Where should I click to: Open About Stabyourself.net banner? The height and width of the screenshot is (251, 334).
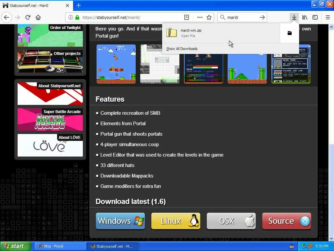click(x=50, y=93)
